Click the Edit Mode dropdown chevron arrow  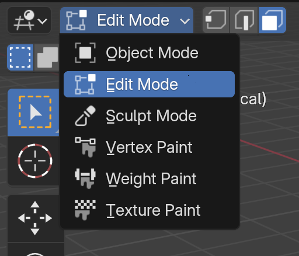coord(185,21)
